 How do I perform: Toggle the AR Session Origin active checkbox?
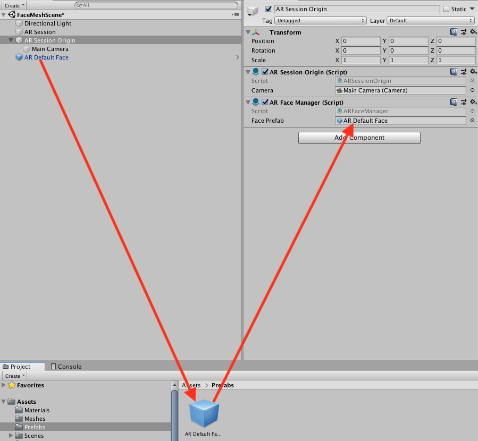(268, 9)
